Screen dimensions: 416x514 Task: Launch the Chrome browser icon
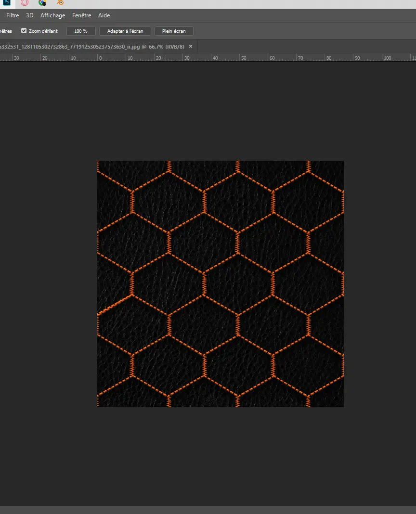(x=42, y=2)
